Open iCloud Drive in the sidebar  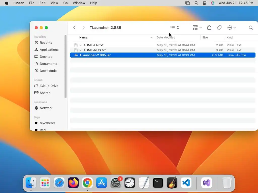point(46,86)
